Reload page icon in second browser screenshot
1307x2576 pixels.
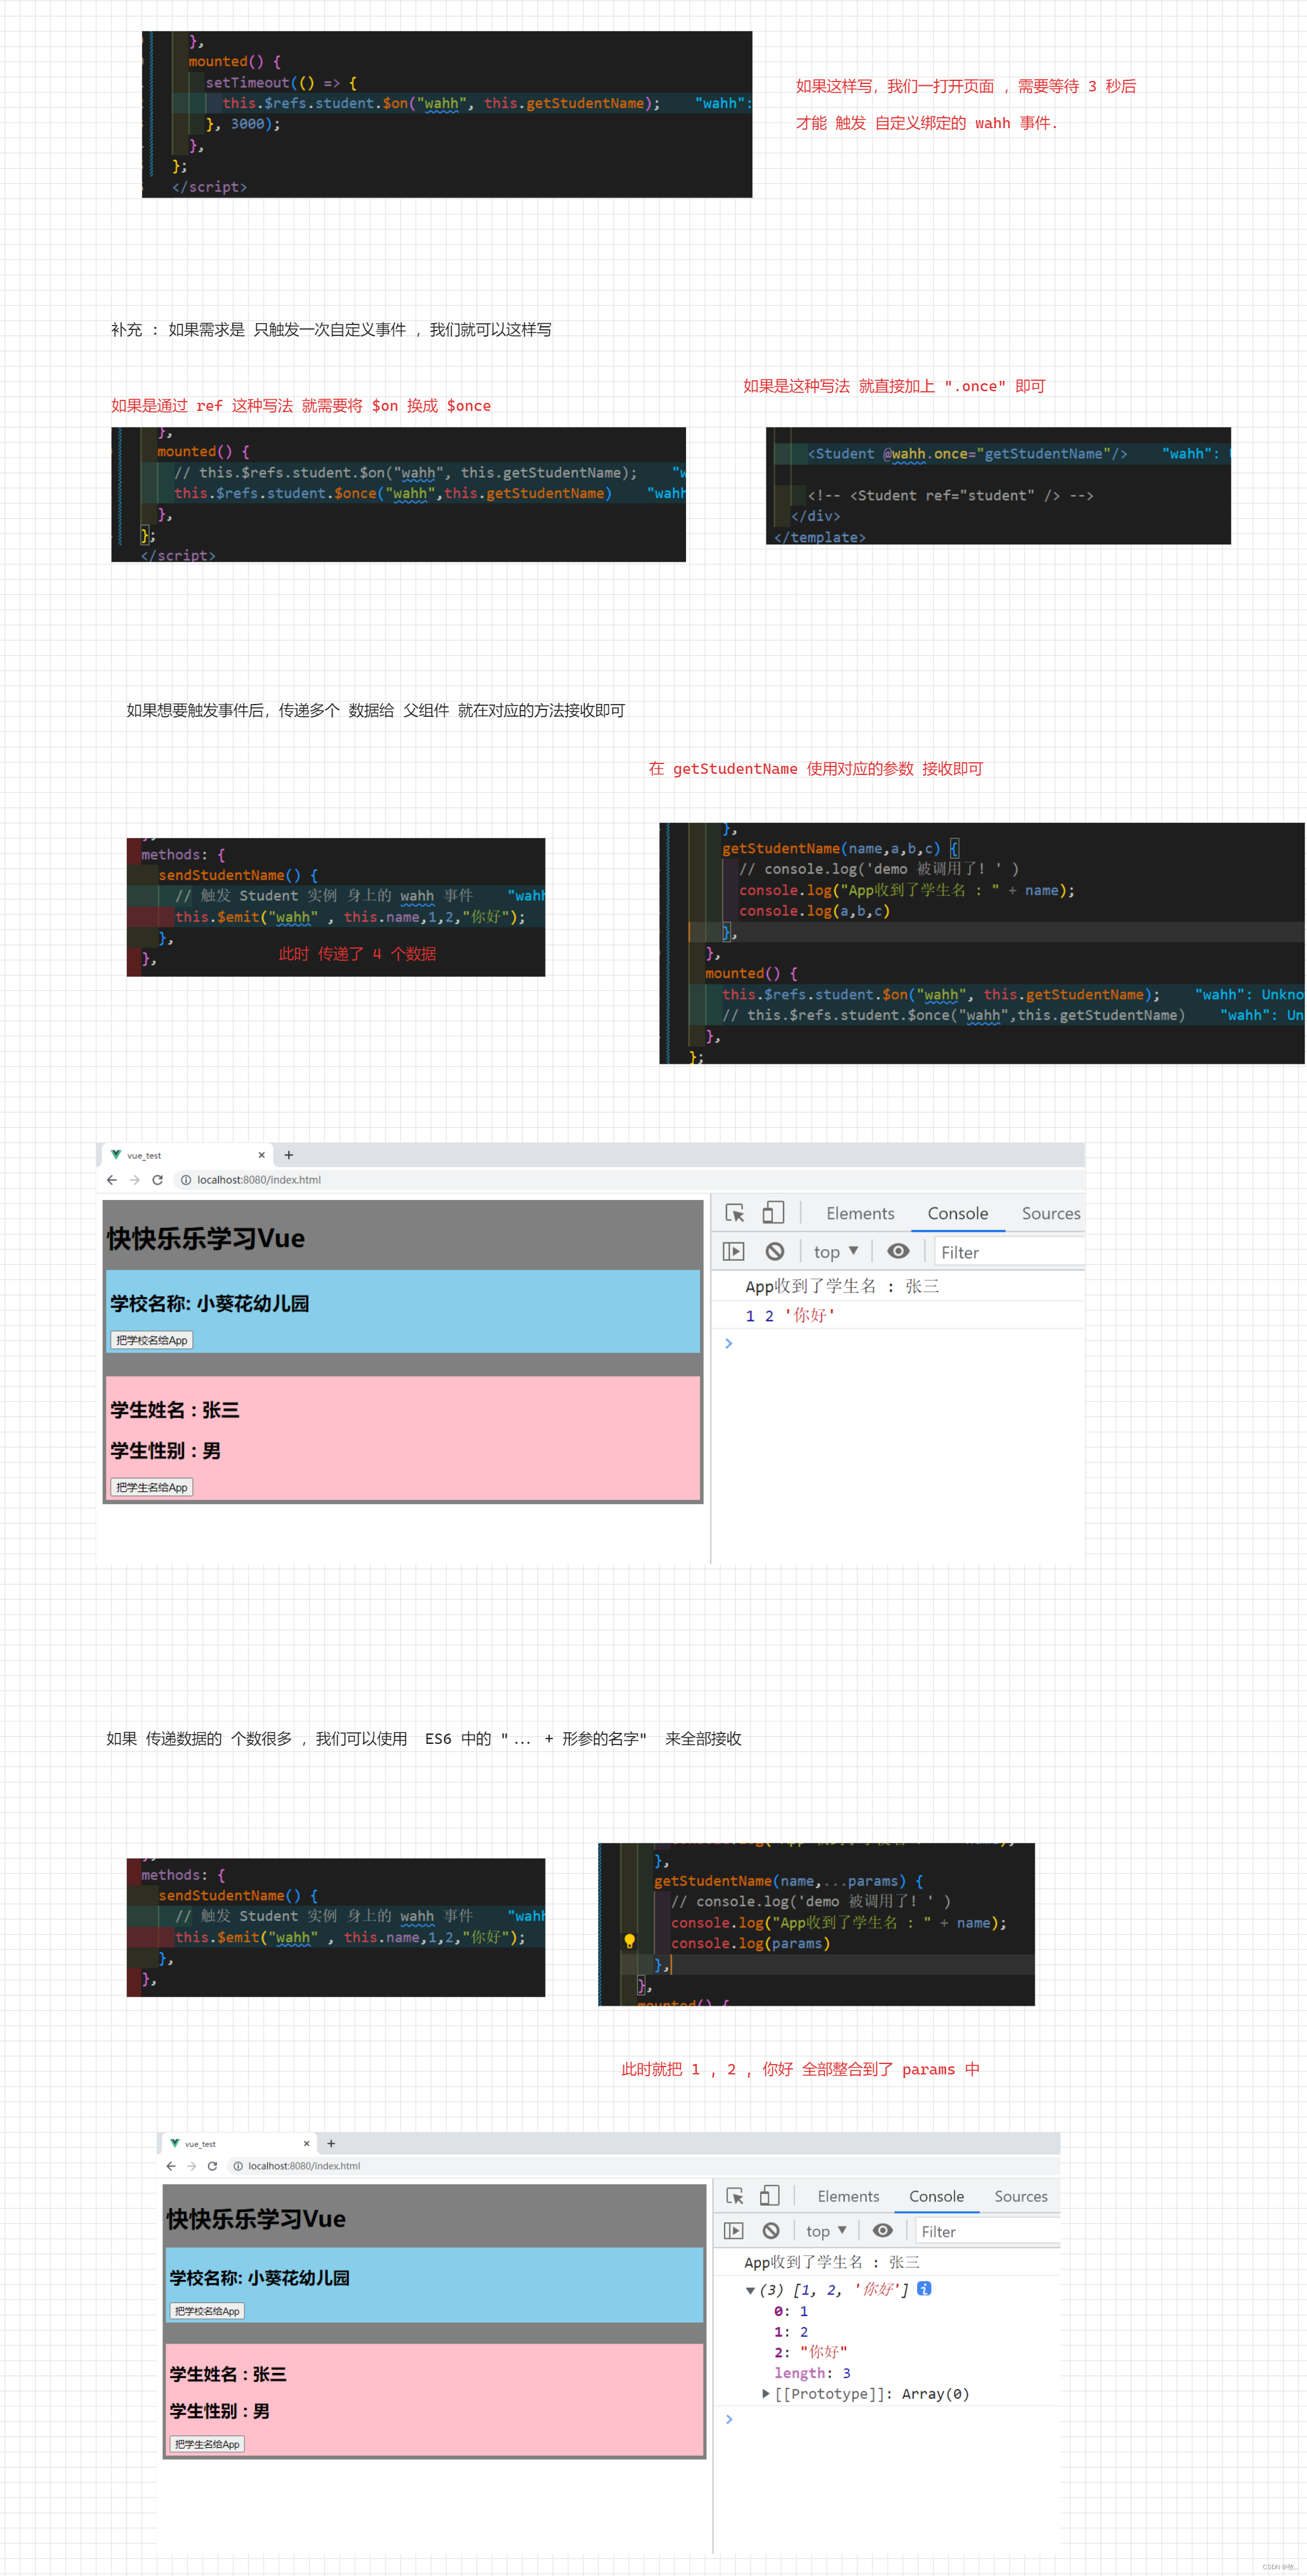212,2166
